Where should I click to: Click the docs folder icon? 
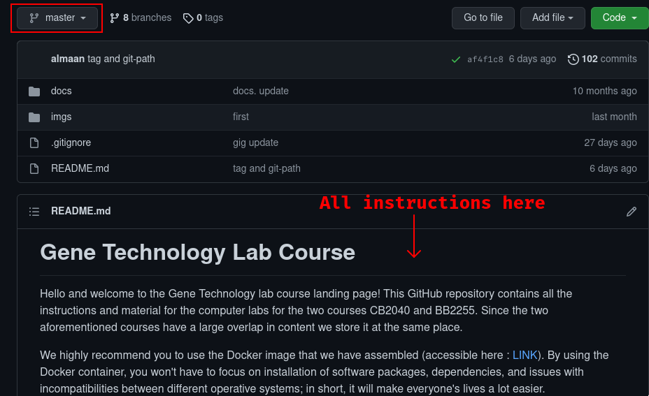click(x=34, y=91)
